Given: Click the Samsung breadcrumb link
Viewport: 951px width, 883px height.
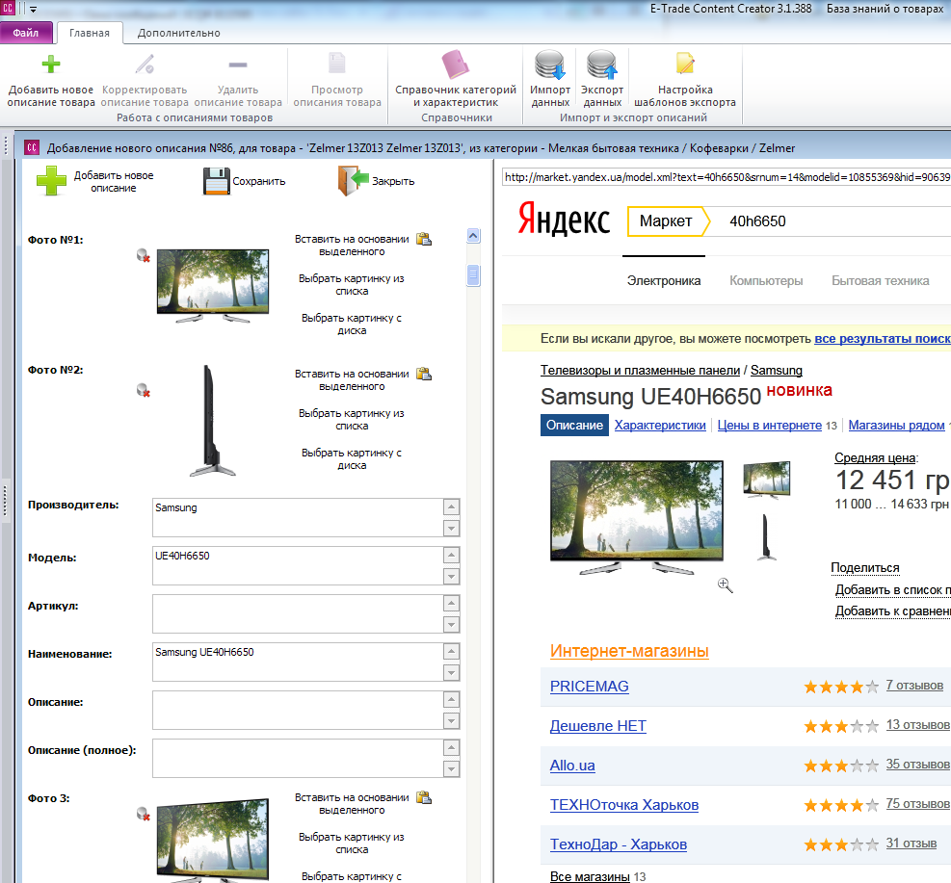Looking at the screenshot, I should [777, 370].
